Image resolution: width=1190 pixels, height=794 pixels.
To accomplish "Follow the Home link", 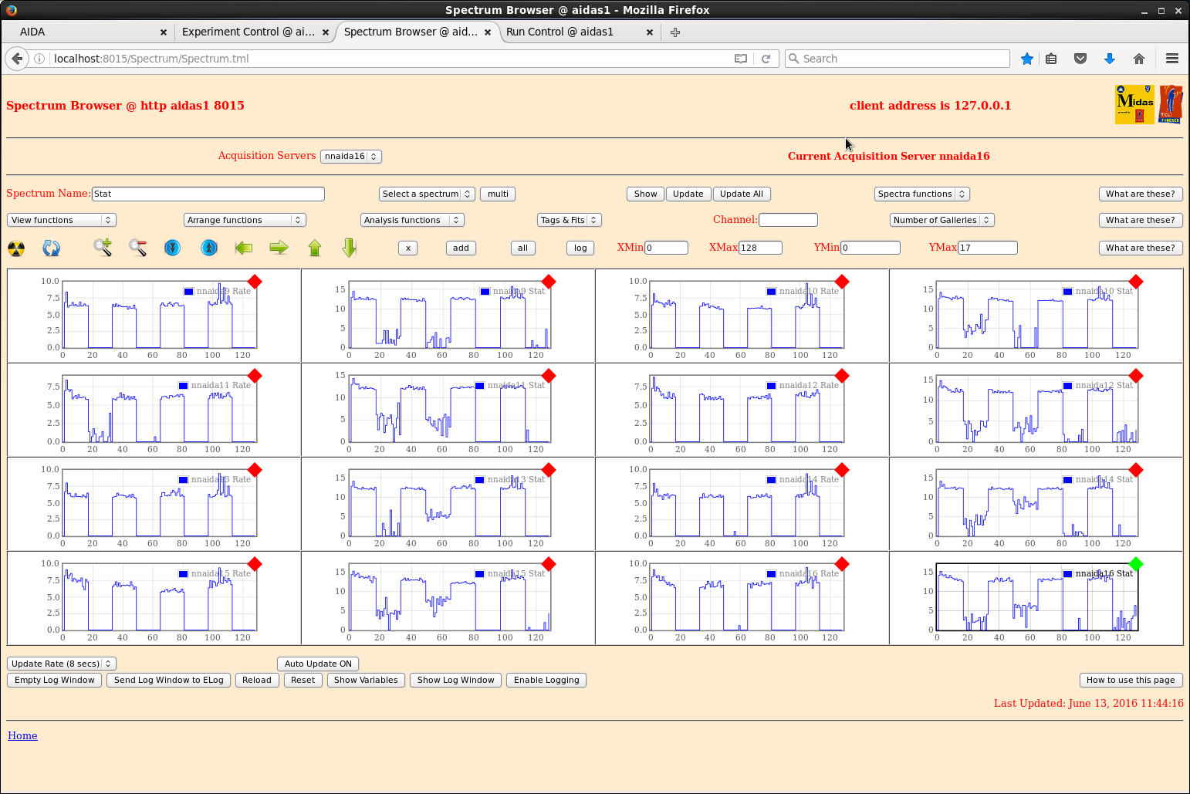I will point(22,735).
